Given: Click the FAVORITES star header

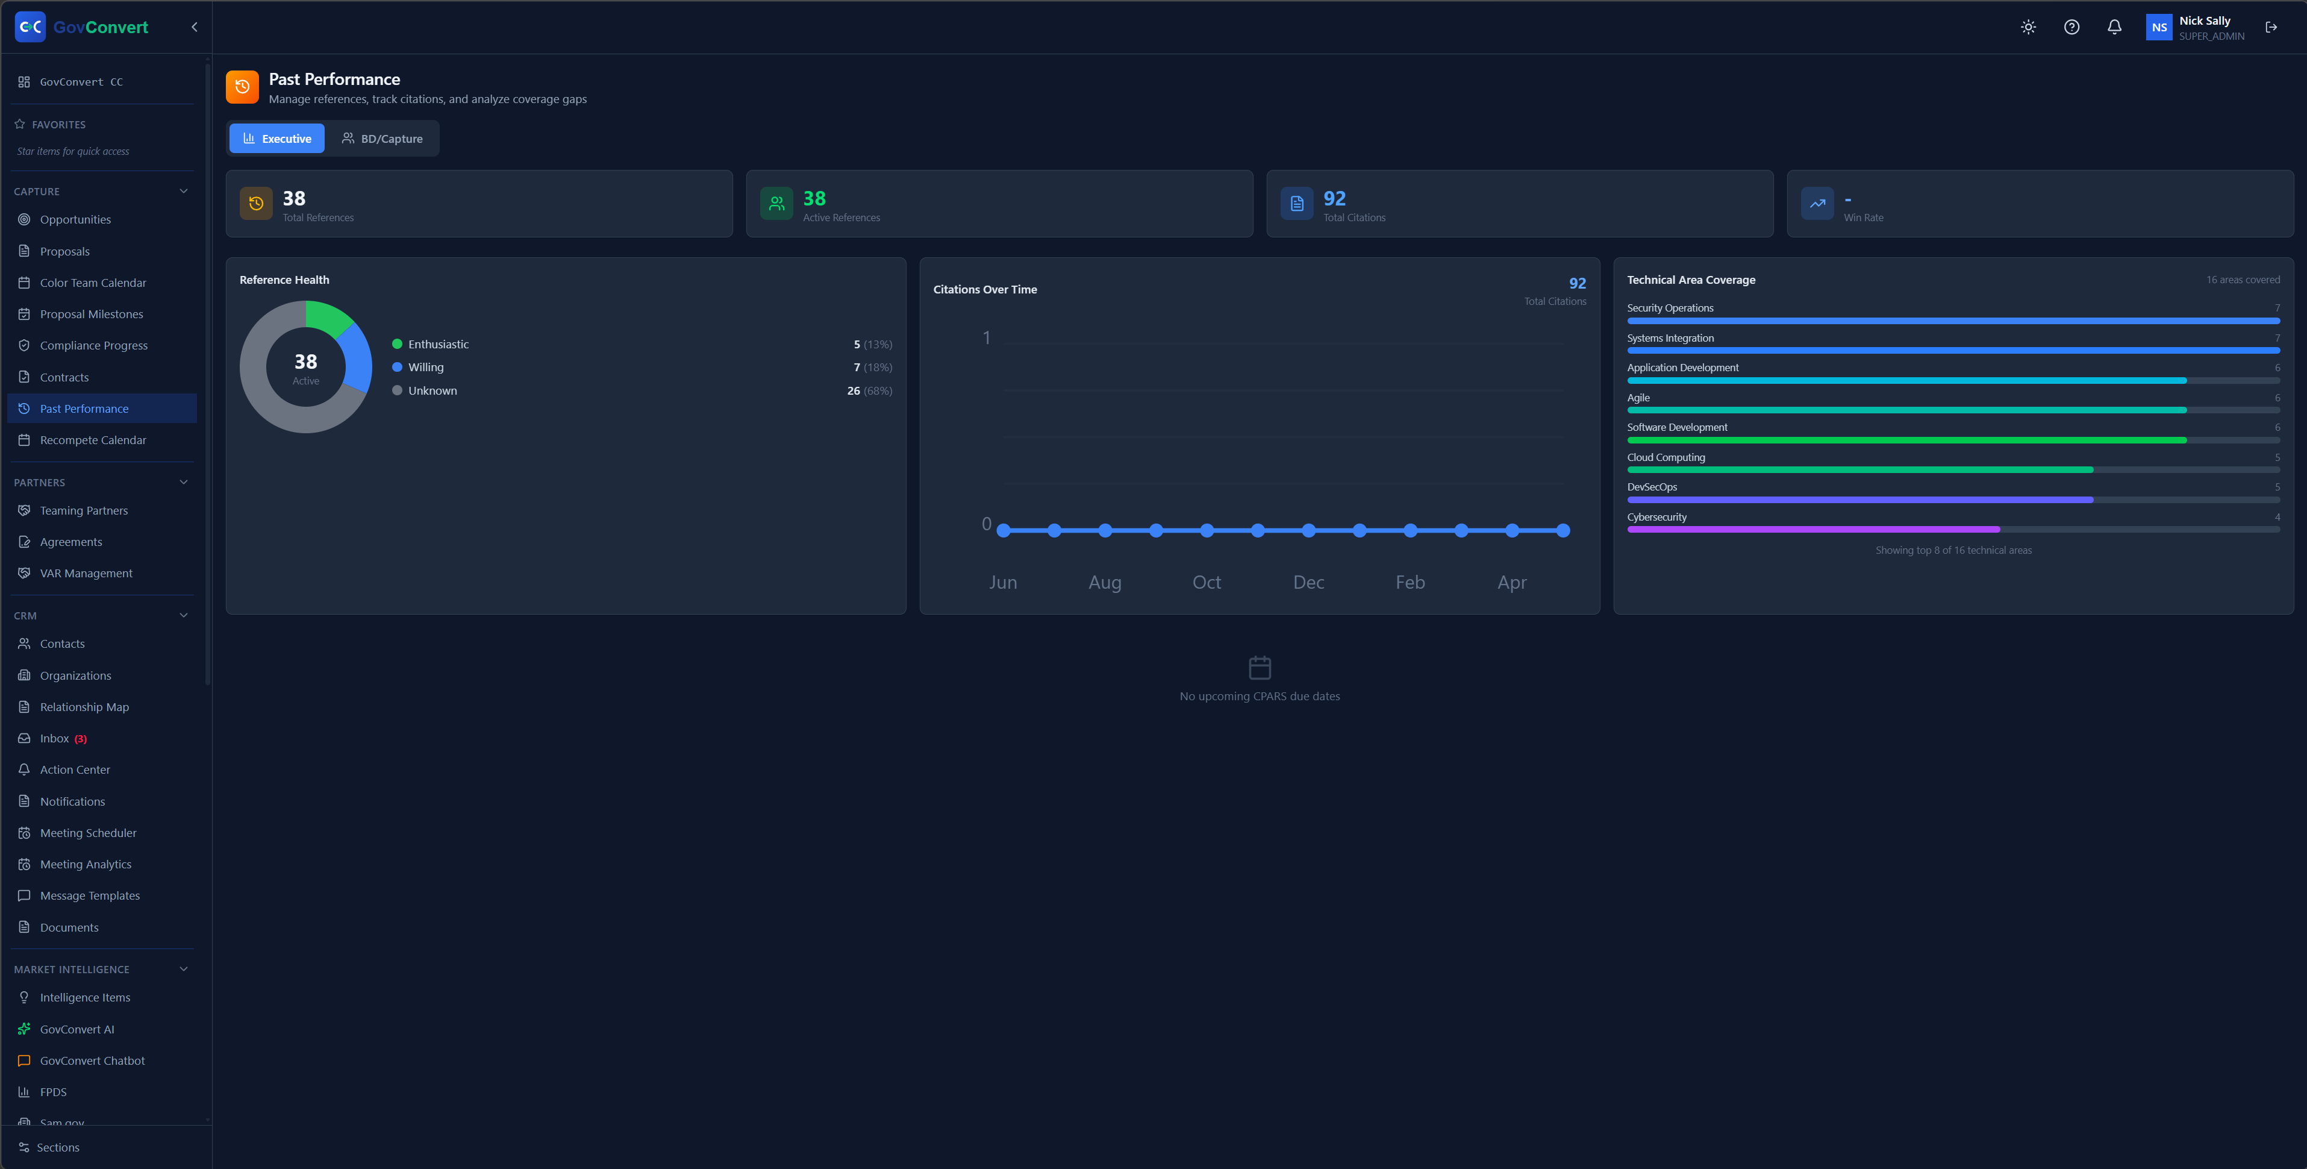Looking at the screenshot, I should [x=51, y=125].
